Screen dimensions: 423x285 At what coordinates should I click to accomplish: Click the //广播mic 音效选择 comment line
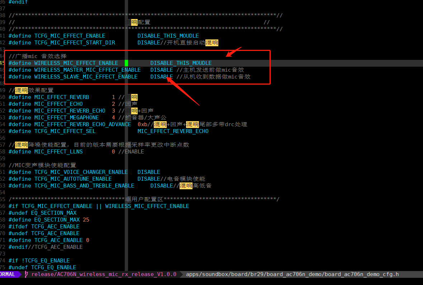click(x=38, y=56)
